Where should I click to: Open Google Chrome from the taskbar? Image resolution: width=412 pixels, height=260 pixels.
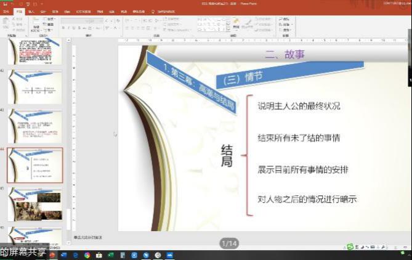pos(87,254)
